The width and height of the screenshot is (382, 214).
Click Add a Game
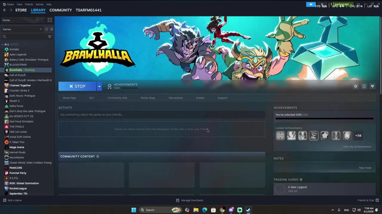tap(12, 200)
